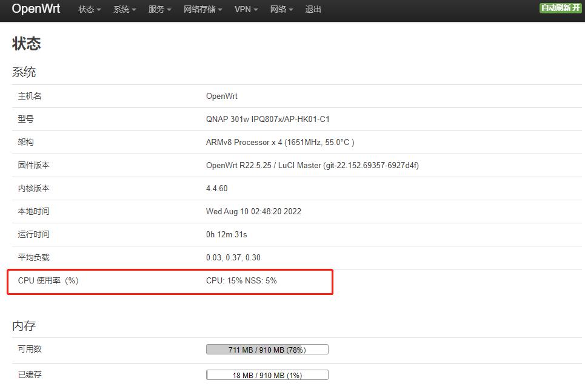Click the 系统 section heading

(x=24, y=72)
